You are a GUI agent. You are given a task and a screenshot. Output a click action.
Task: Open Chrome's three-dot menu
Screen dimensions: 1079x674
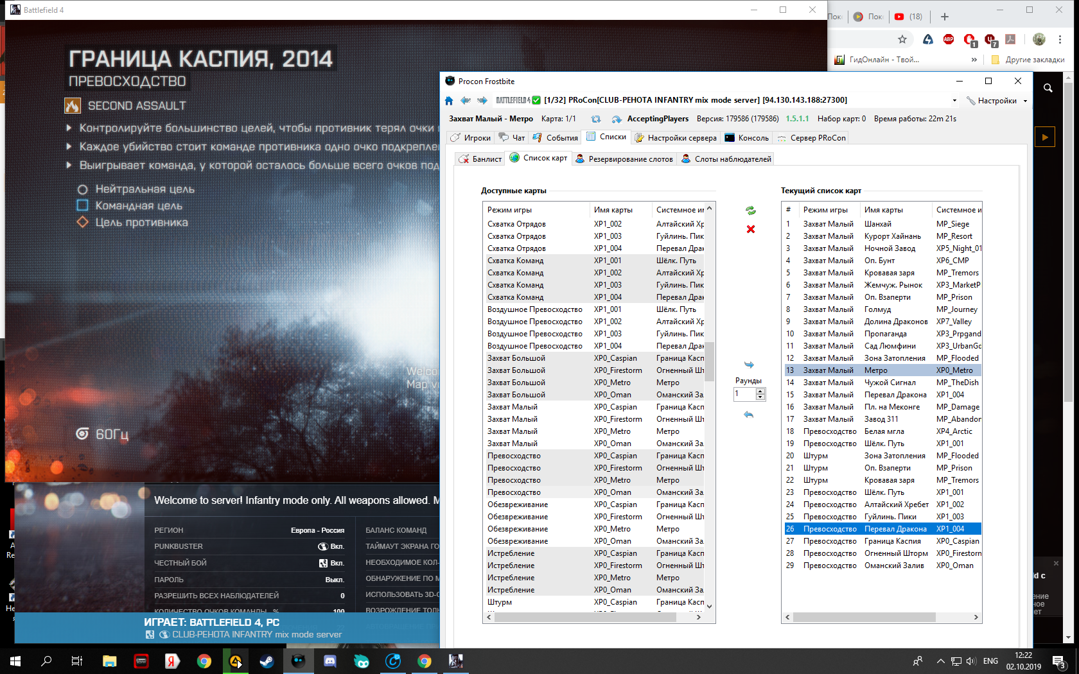tap(1060, 39)
